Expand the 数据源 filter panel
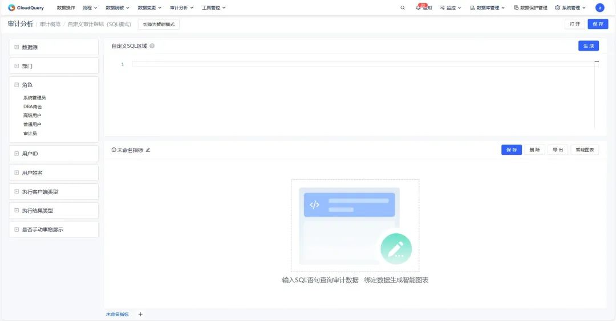The image size is (616, 321). coord(17,47)
